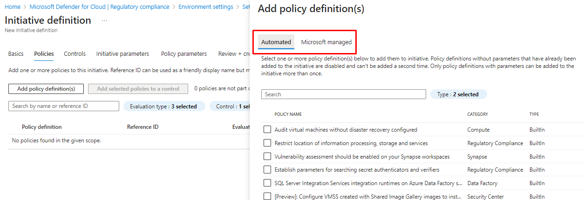Select the Automated tab

(276, 42)
